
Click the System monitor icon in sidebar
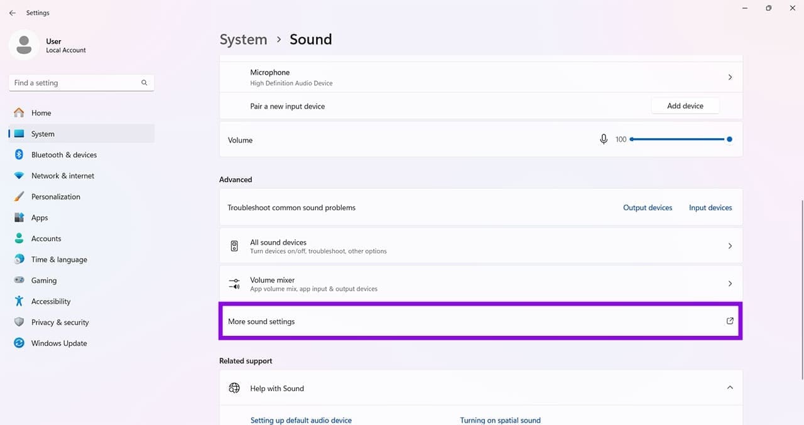point(19,134)
